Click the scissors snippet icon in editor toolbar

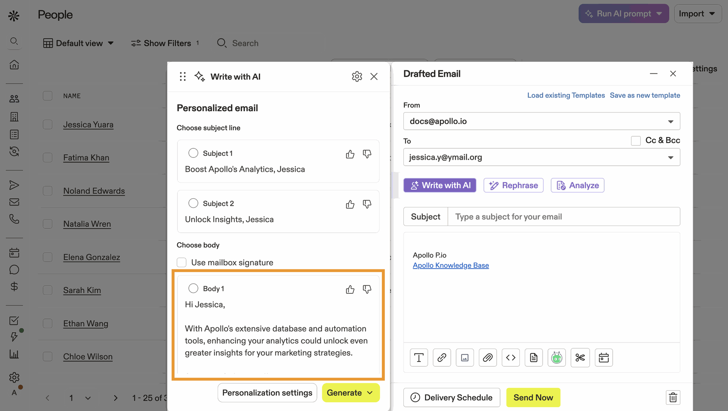coord(580,358)
